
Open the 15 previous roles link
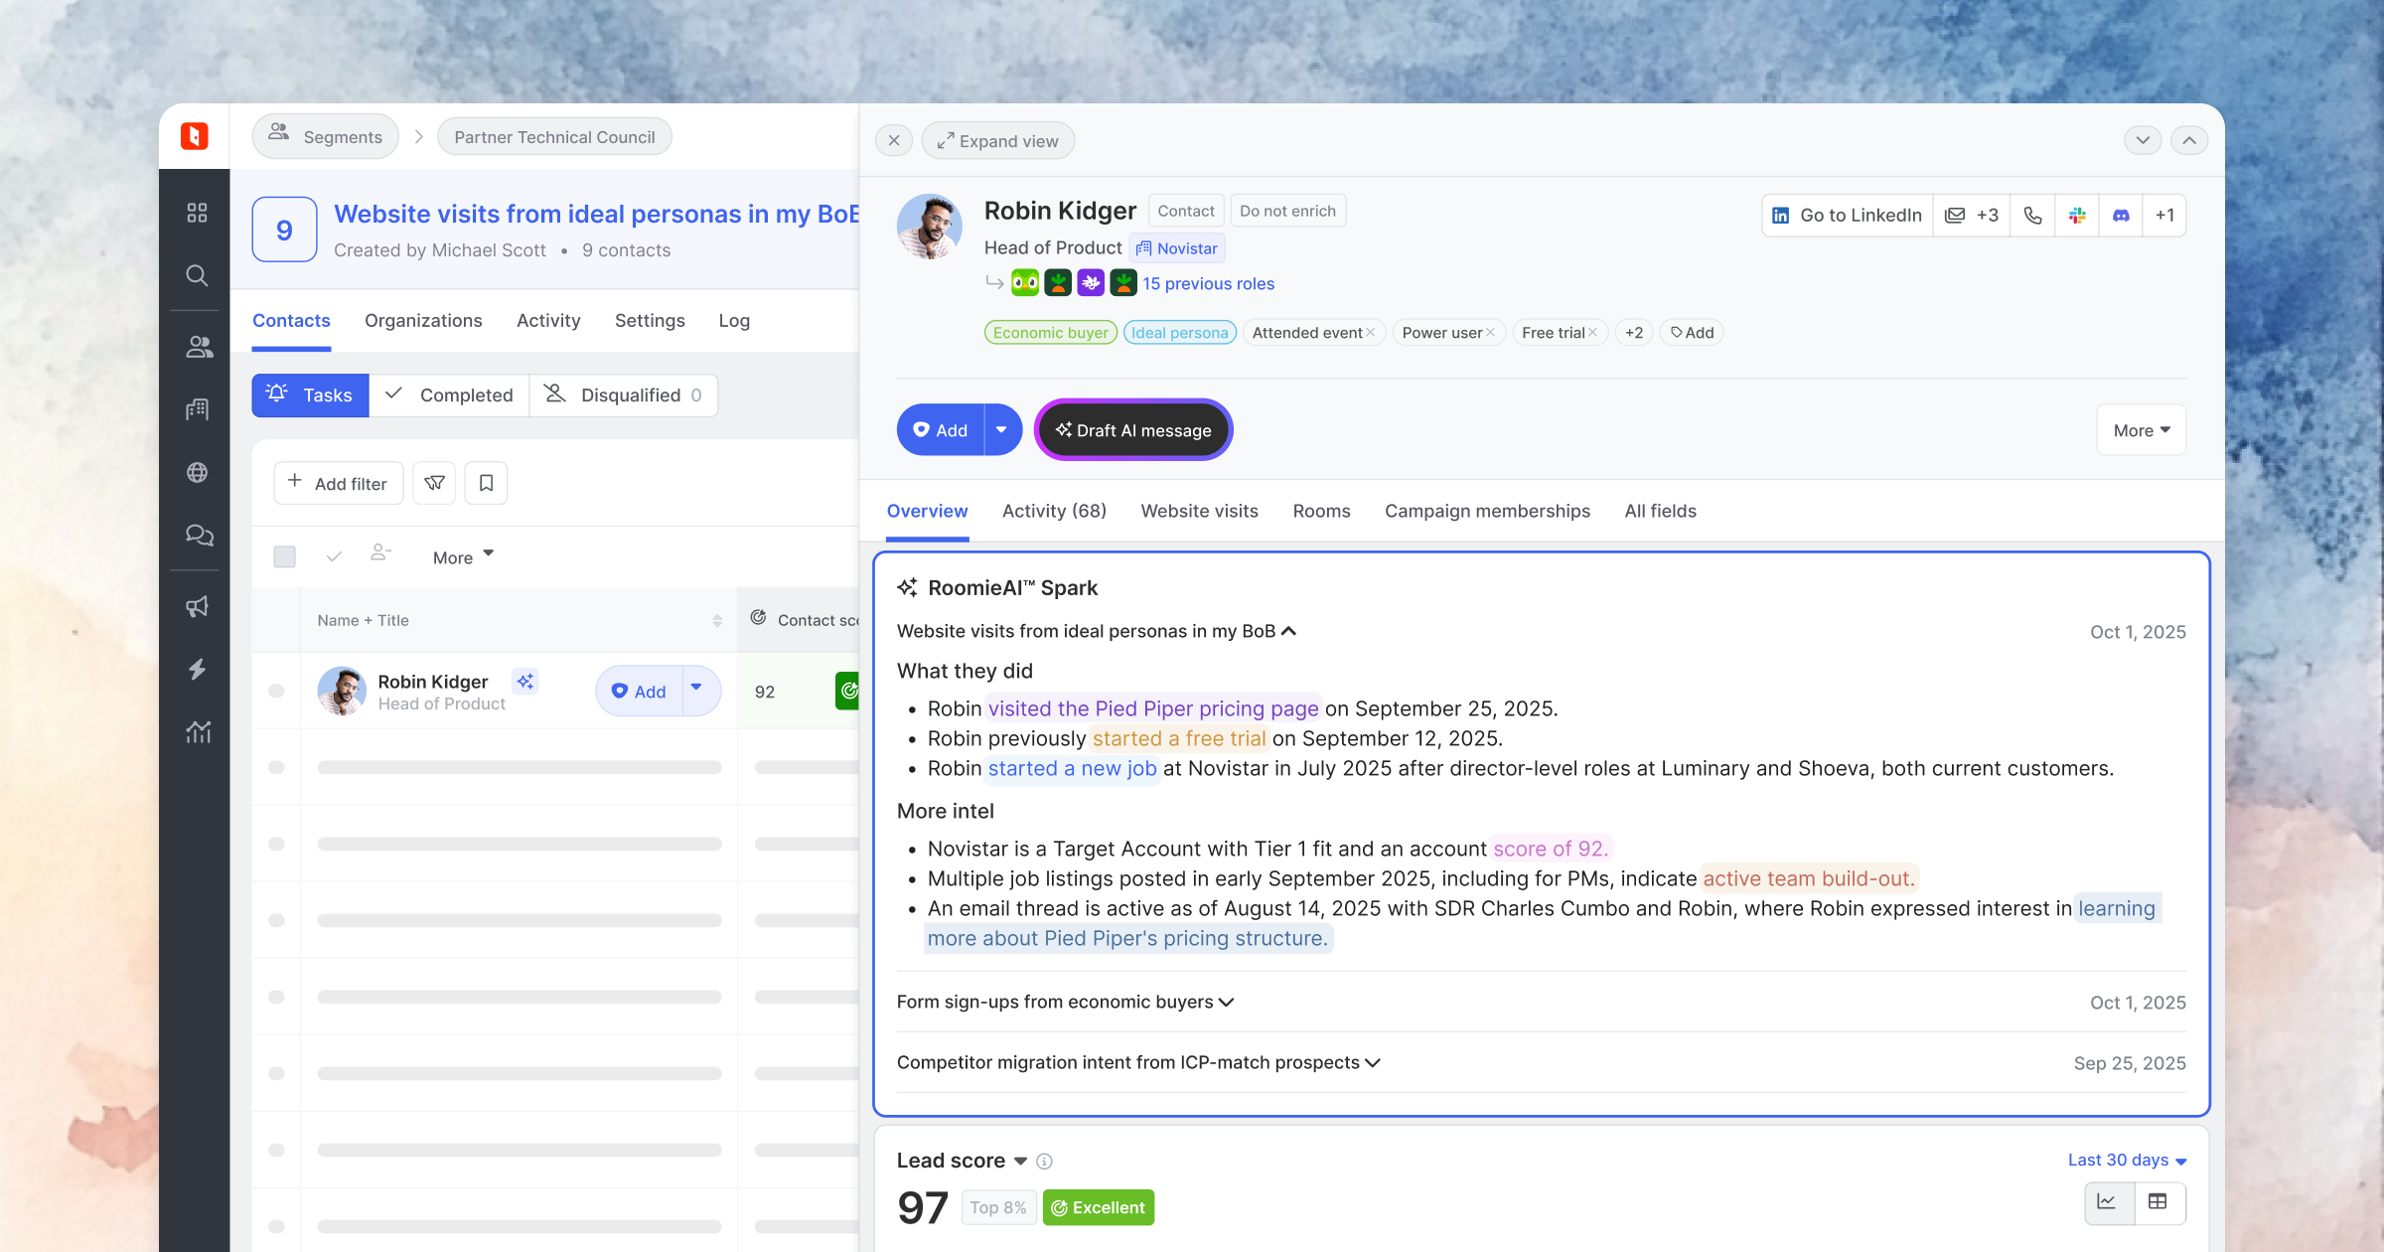pos(1208,284)
